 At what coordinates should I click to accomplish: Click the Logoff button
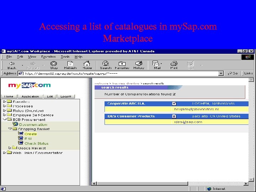(x=66, y=96)
